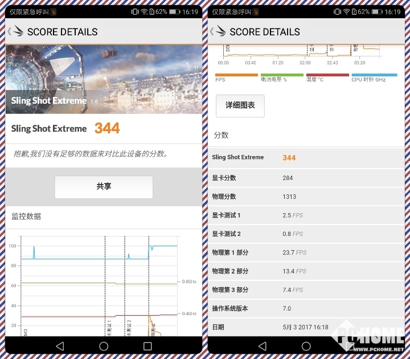Tap Android recents button on left phone

(147, 346)
